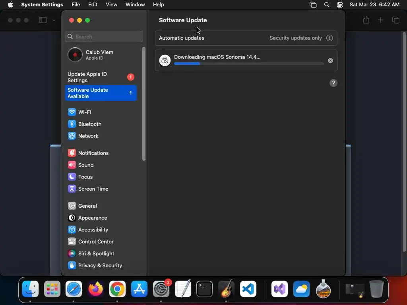Viewport: 407px width, 305px height.
Task: Click the Automatic updates row
Action: pos(246,38)
